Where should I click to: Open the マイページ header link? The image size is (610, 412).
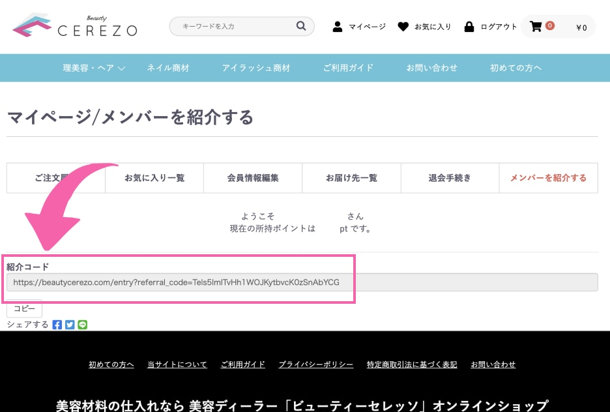coord(367,27)
